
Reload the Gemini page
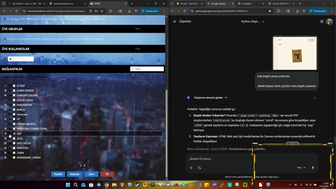click(185, 11)
